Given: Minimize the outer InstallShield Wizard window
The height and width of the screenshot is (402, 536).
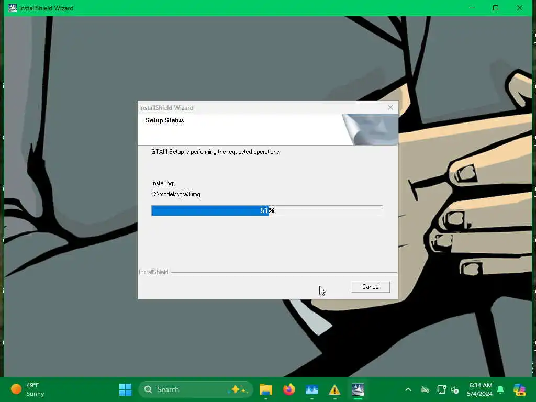Looking at the screenshot, I should click(x=472, y=8).
